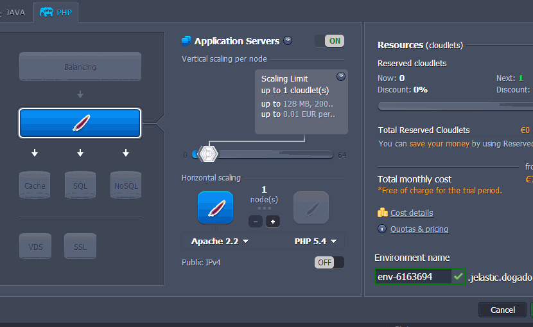Toggle Application Servers ON switch
This screenshot has width=533, height=327.
(x=329, y=41)
